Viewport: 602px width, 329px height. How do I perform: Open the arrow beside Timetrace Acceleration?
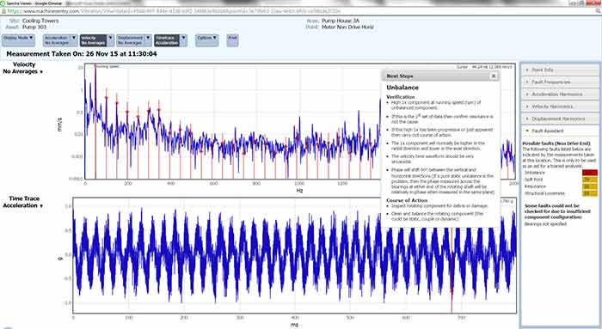183,40
